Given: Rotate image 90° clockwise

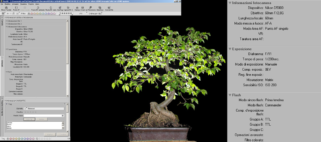Looking at the screenshot, I should click(51, 9).
